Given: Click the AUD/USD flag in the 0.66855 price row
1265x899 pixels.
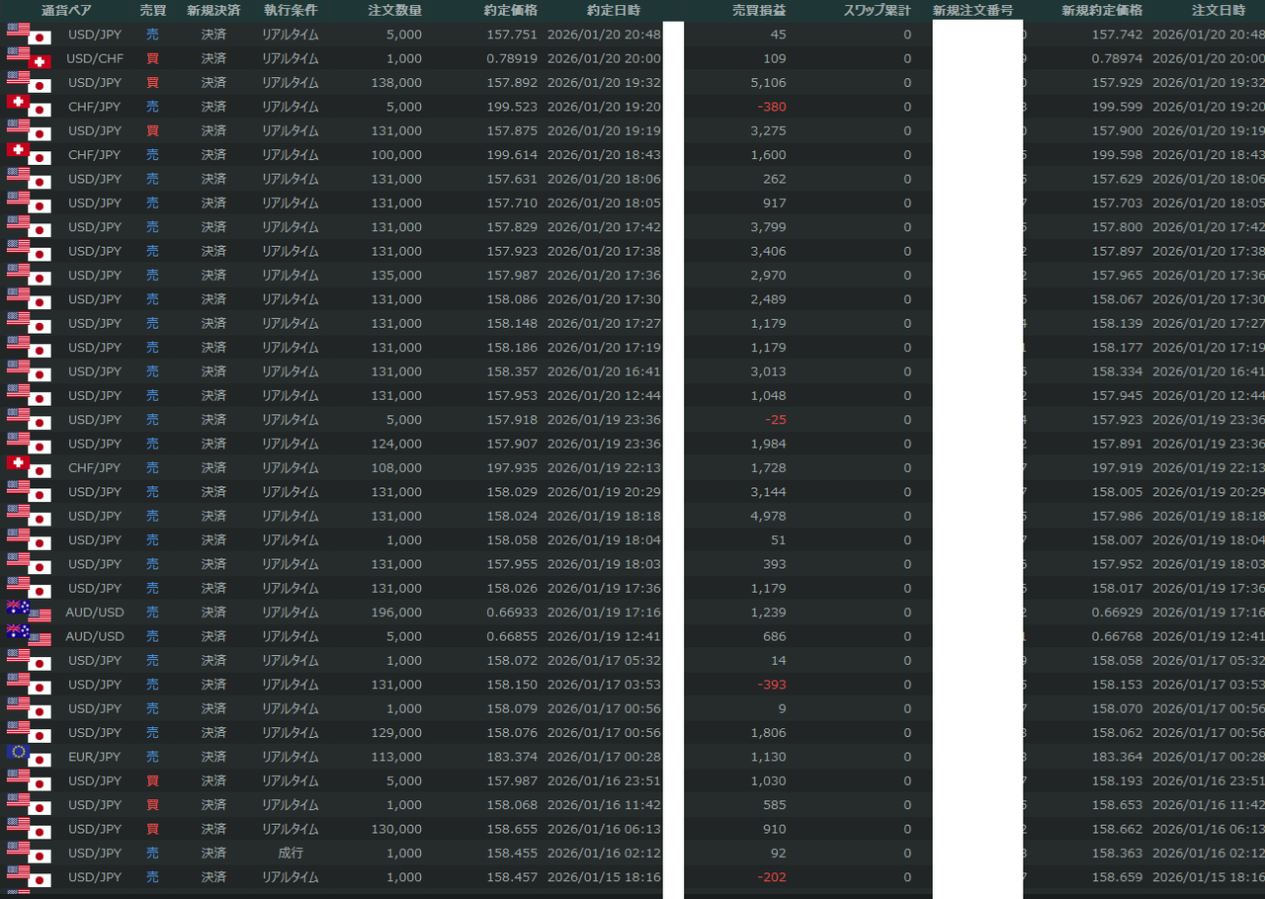Looking at the screenshot, I should 29,636.
